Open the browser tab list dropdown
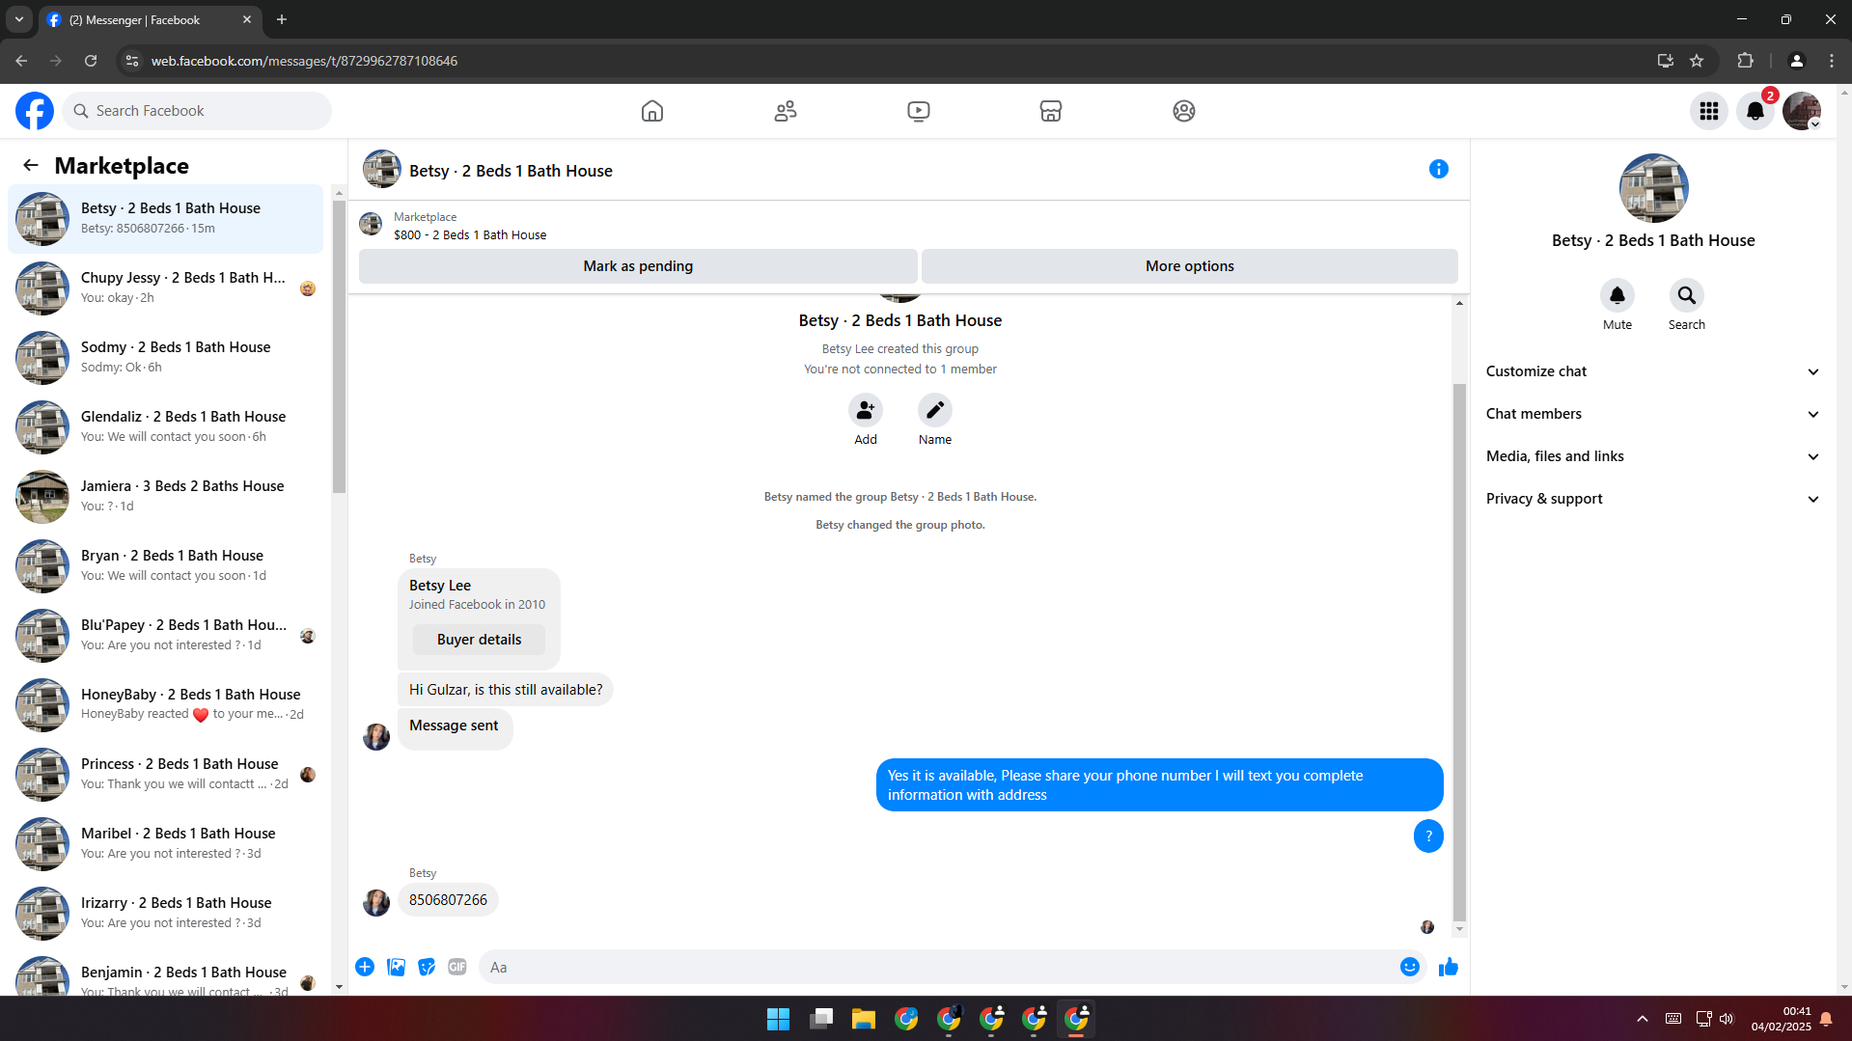The width and height of the screenshot is (1852, 1041). (x=19, y=19)
